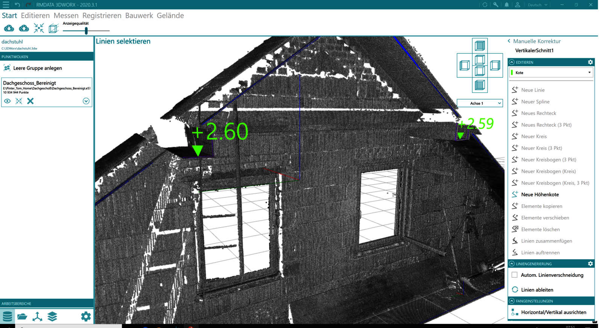Remove the Dachgeschoss_Bereinigt point cloud with X

click(x=30, y=101)
